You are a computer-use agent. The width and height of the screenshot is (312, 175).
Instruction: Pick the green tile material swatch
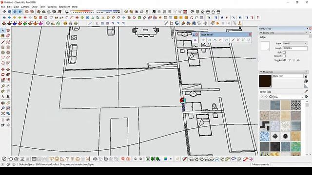296,146
